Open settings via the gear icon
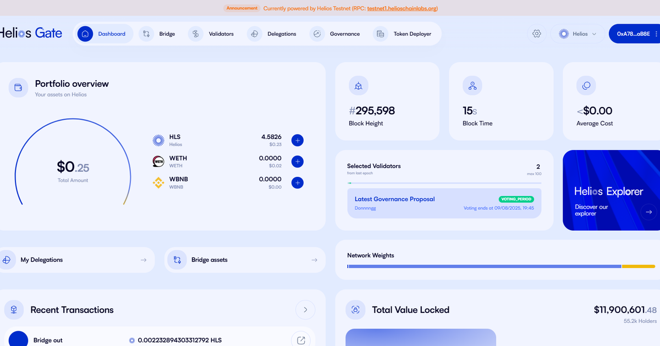This screenshot has width=660, height=346. pyautogui.click(x=537, y=34)
